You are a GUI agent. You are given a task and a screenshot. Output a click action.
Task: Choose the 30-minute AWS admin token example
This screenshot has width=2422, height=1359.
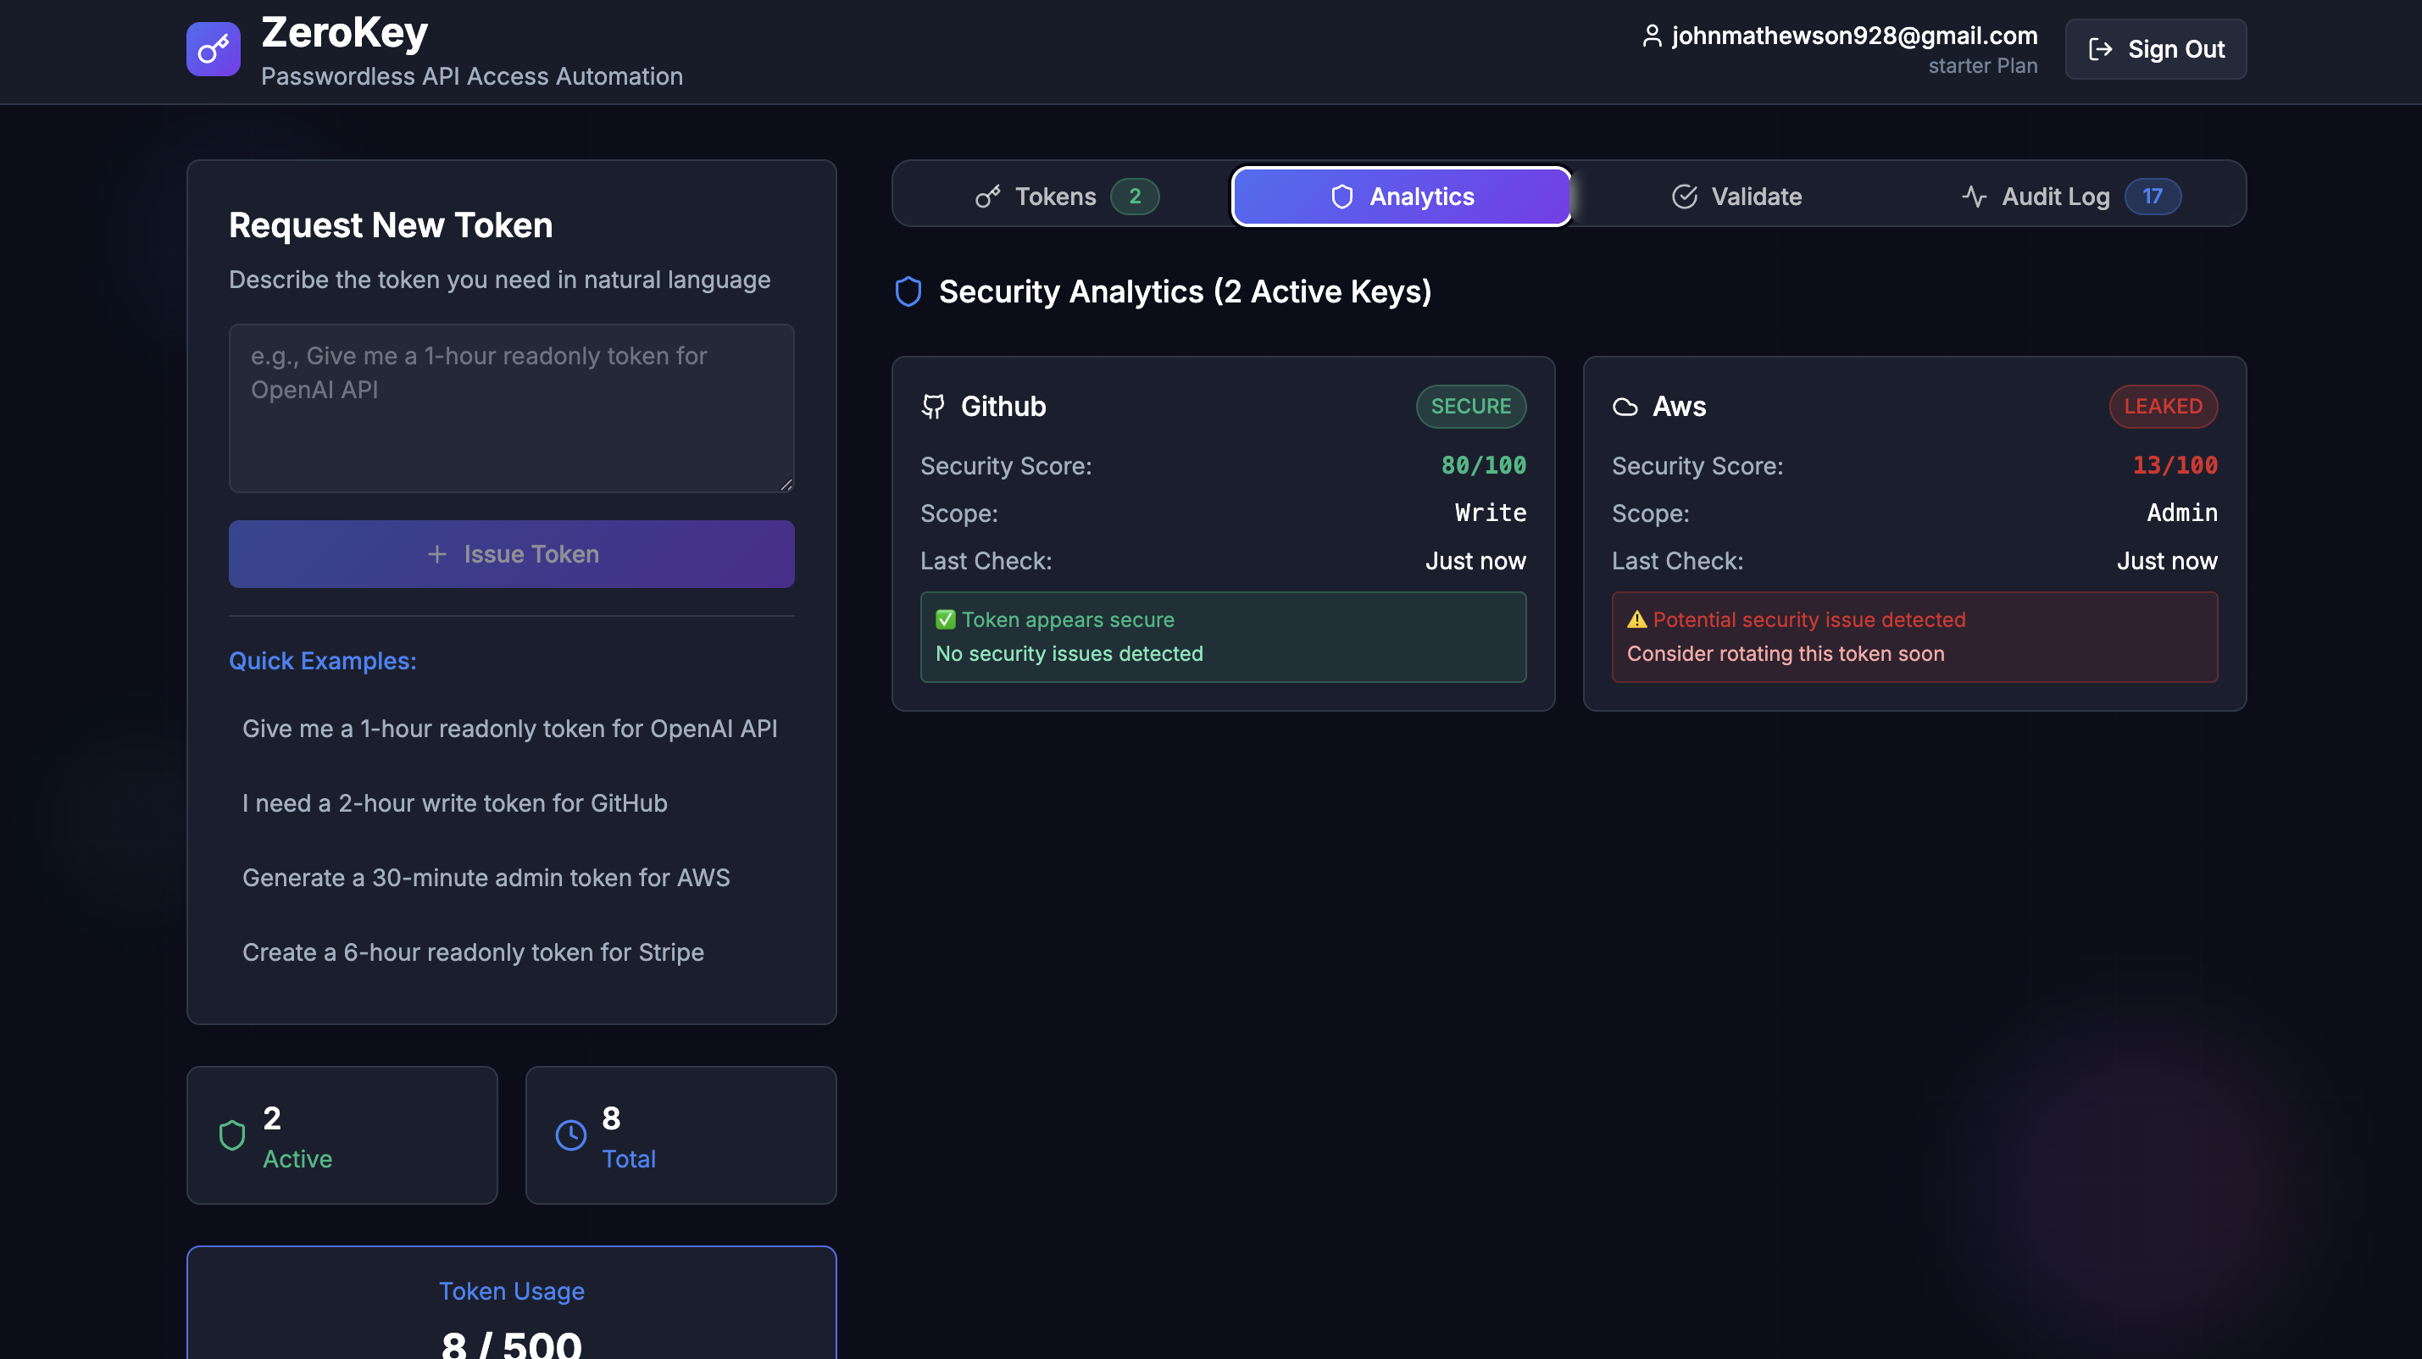pyautogui.click(x=486, y=877)
